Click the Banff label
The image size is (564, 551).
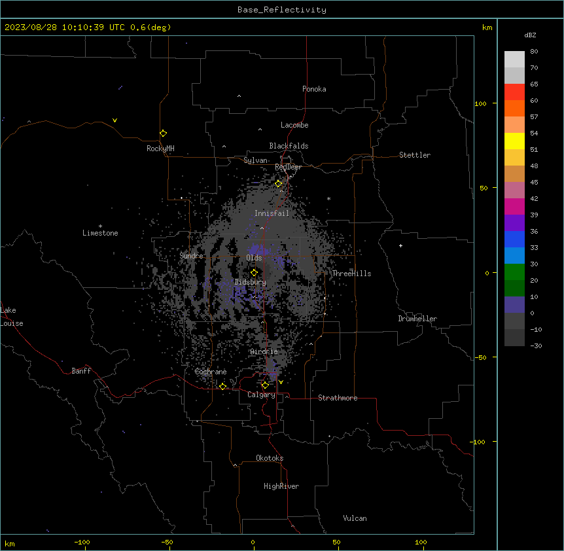point(81,371)
